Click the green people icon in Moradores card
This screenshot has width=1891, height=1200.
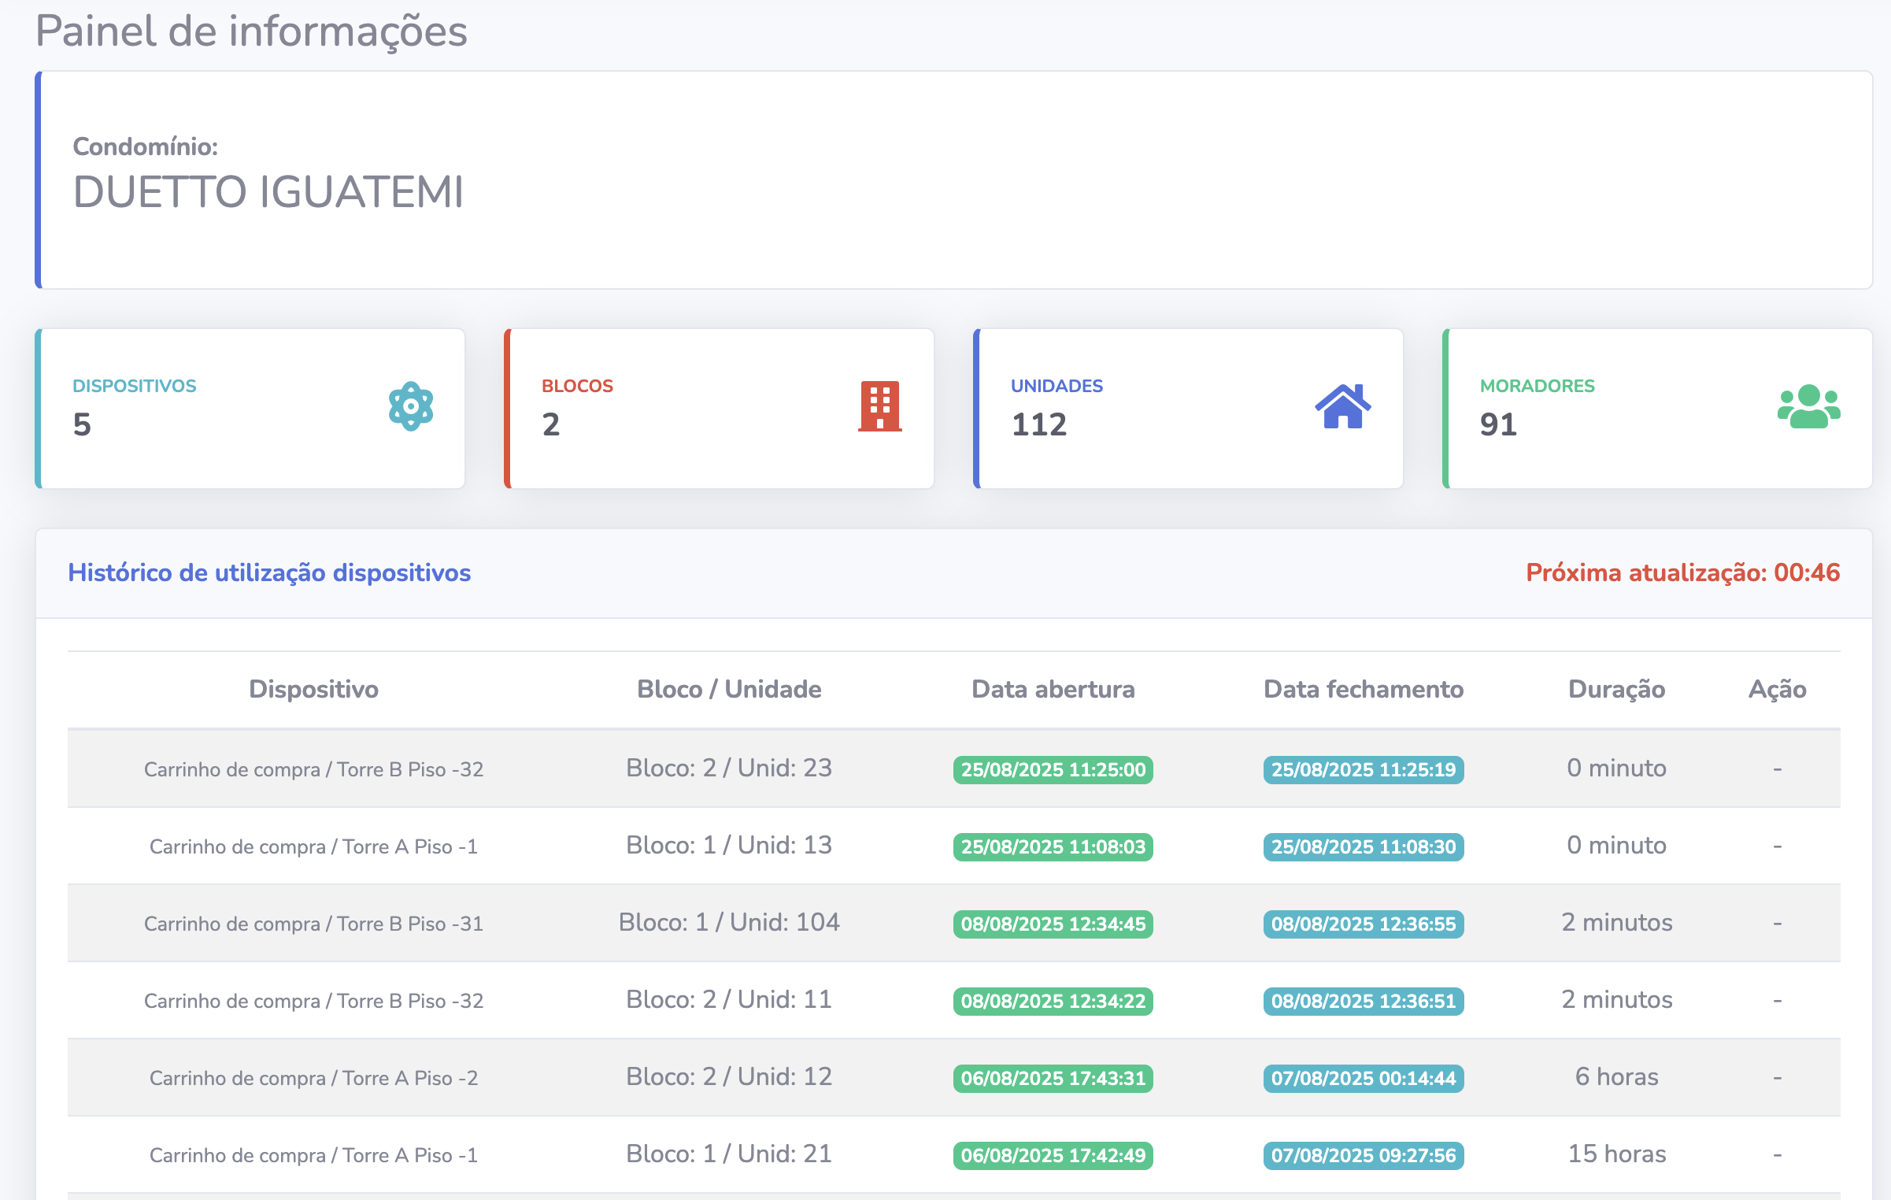1808,406
